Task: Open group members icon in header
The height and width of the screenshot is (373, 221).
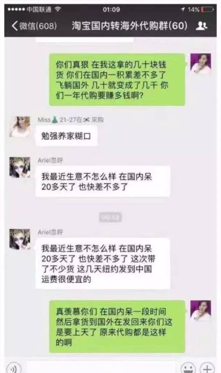Action: [201, 26]
